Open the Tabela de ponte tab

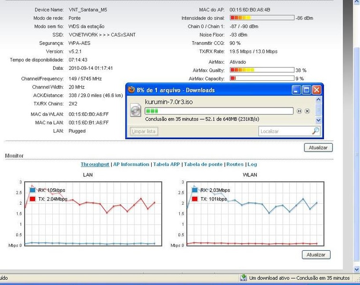[203, 164]
